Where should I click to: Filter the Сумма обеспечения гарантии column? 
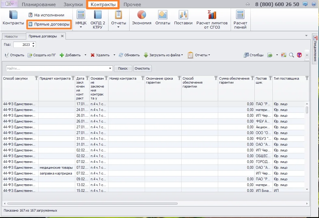tap(252, 78)
